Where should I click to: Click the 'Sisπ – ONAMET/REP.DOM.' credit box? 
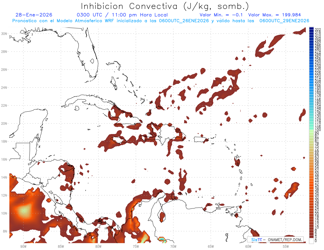tap(275, 239)
